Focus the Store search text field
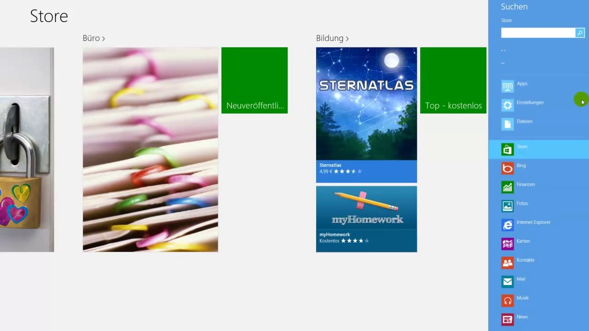Image resolution: width=589 pixels, height=331 pixels. tap(538, 33)
